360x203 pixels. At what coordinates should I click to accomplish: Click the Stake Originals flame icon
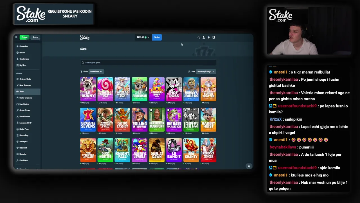point(17,98)
